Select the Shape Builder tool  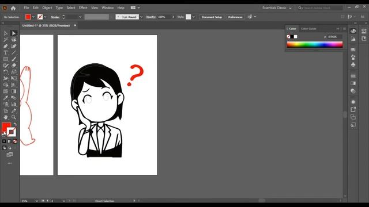click(6, 85)
